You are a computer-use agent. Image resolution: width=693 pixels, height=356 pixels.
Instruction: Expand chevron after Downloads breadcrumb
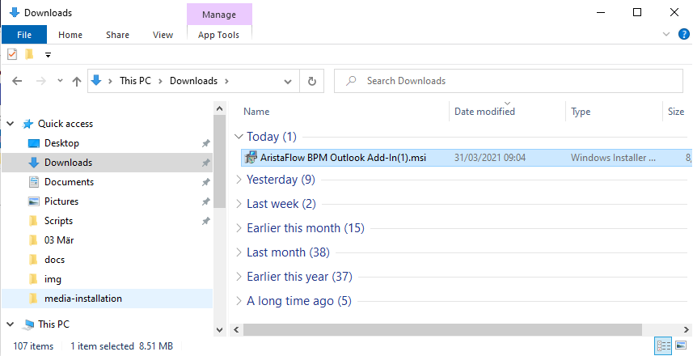(226, 81)
